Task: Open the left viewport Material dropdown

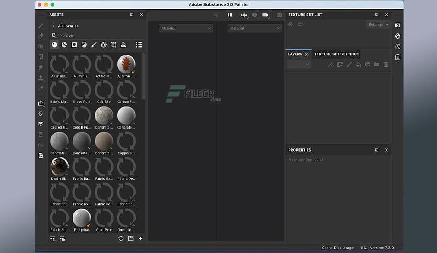Action: [186, 28]
